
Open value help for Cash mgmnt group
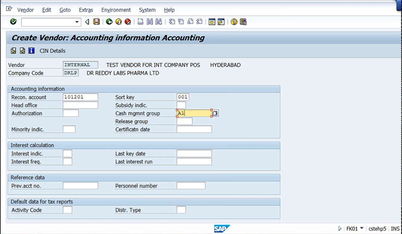(x=215, y=113)
